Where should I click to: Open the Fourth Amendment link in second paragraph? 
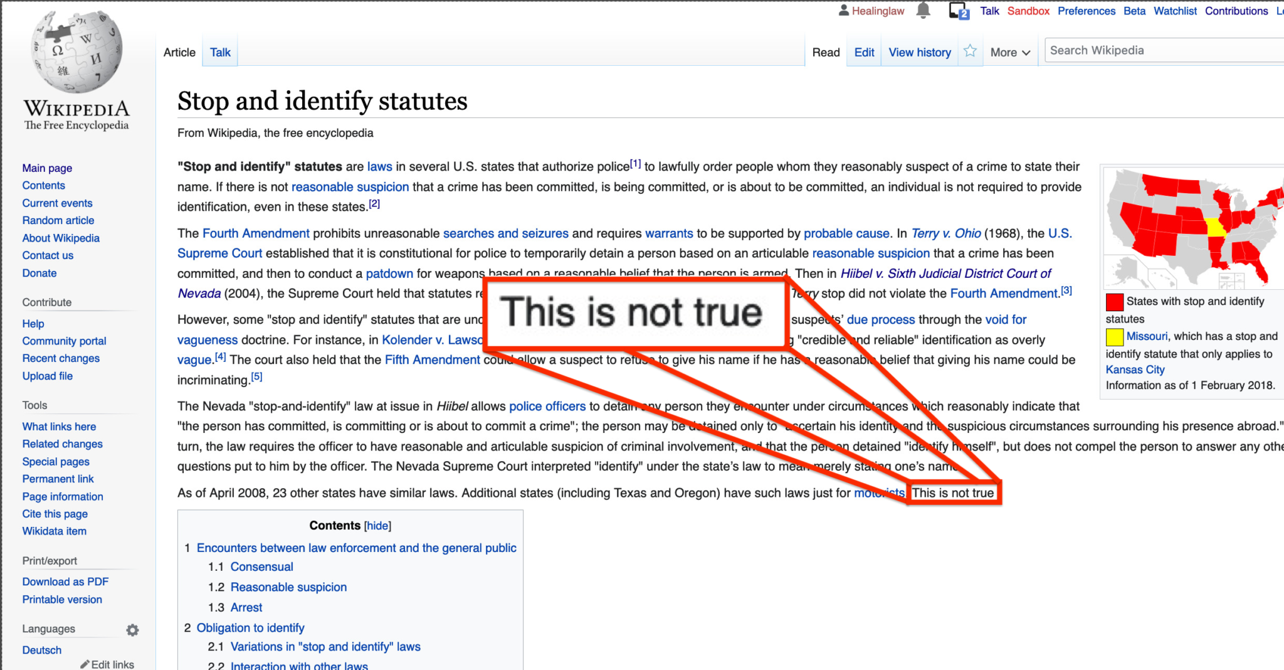click(256, 233)
